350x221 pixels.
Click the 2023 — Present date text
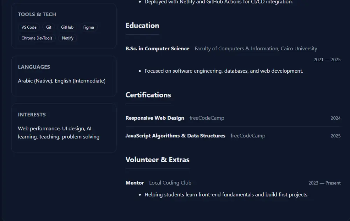pos(324,183)
